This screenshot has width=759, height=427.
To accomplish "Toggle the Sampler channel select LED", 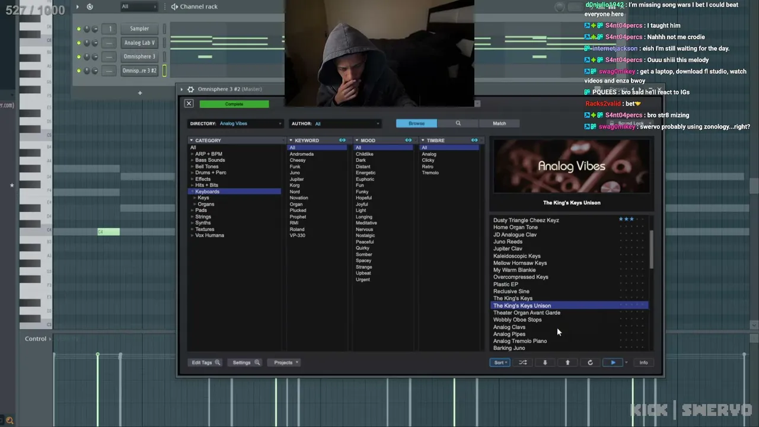I will click(x=164, y=28).
